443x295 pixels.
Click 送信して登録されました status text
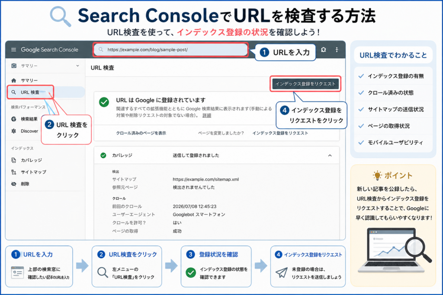click(196, 155)
